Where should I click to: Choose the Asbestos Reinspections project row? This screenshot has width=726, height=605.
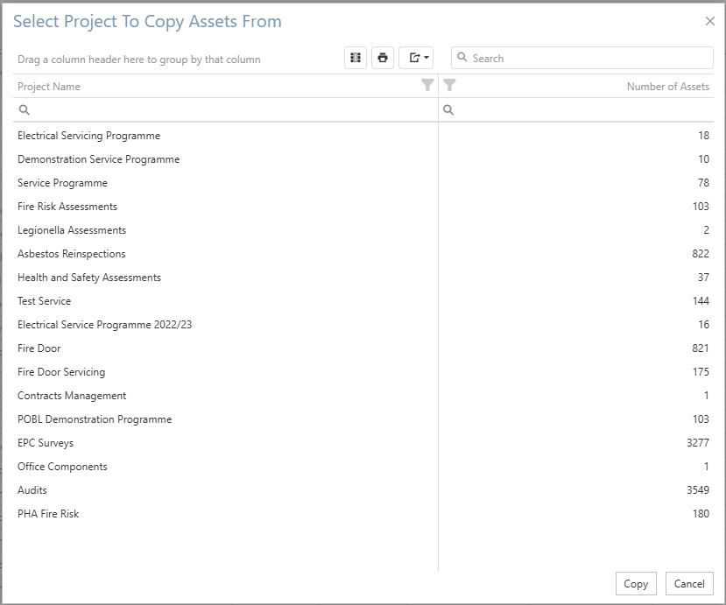click(72, 254)
